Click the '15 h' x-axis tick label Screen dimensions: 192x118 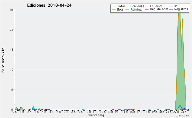[x=125, y=112]
